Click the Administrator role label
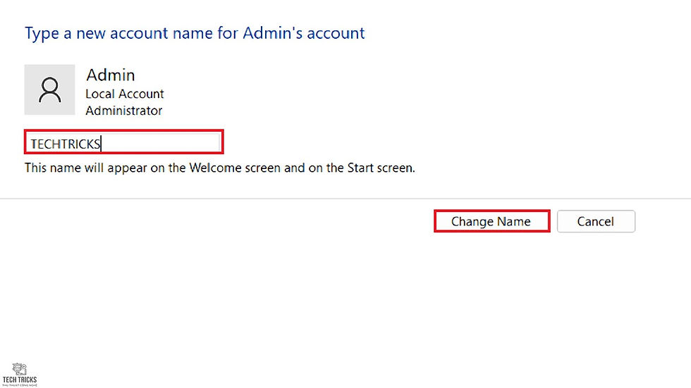The width and height of the screenshot is (691, 388). (x=124, y=111)
